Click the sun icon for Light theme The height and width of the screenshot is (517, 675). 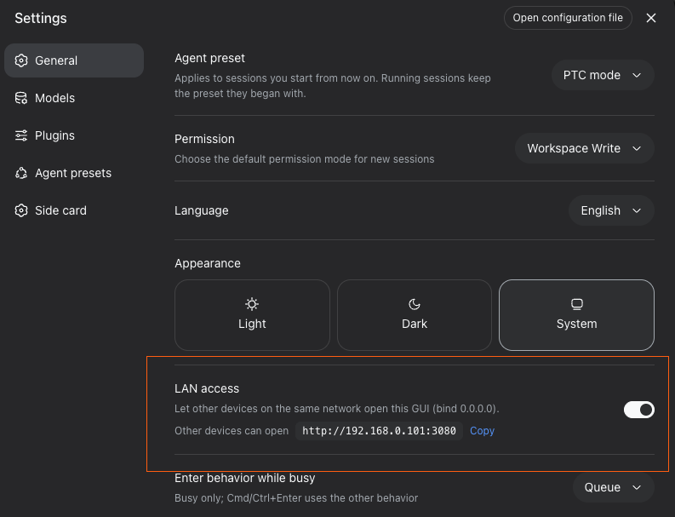tap(252, 304)
